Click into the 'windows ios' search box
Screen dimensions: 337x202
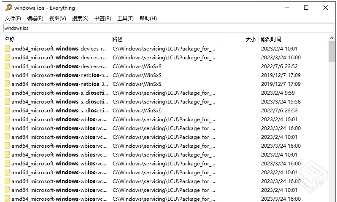tap(169, 28)
